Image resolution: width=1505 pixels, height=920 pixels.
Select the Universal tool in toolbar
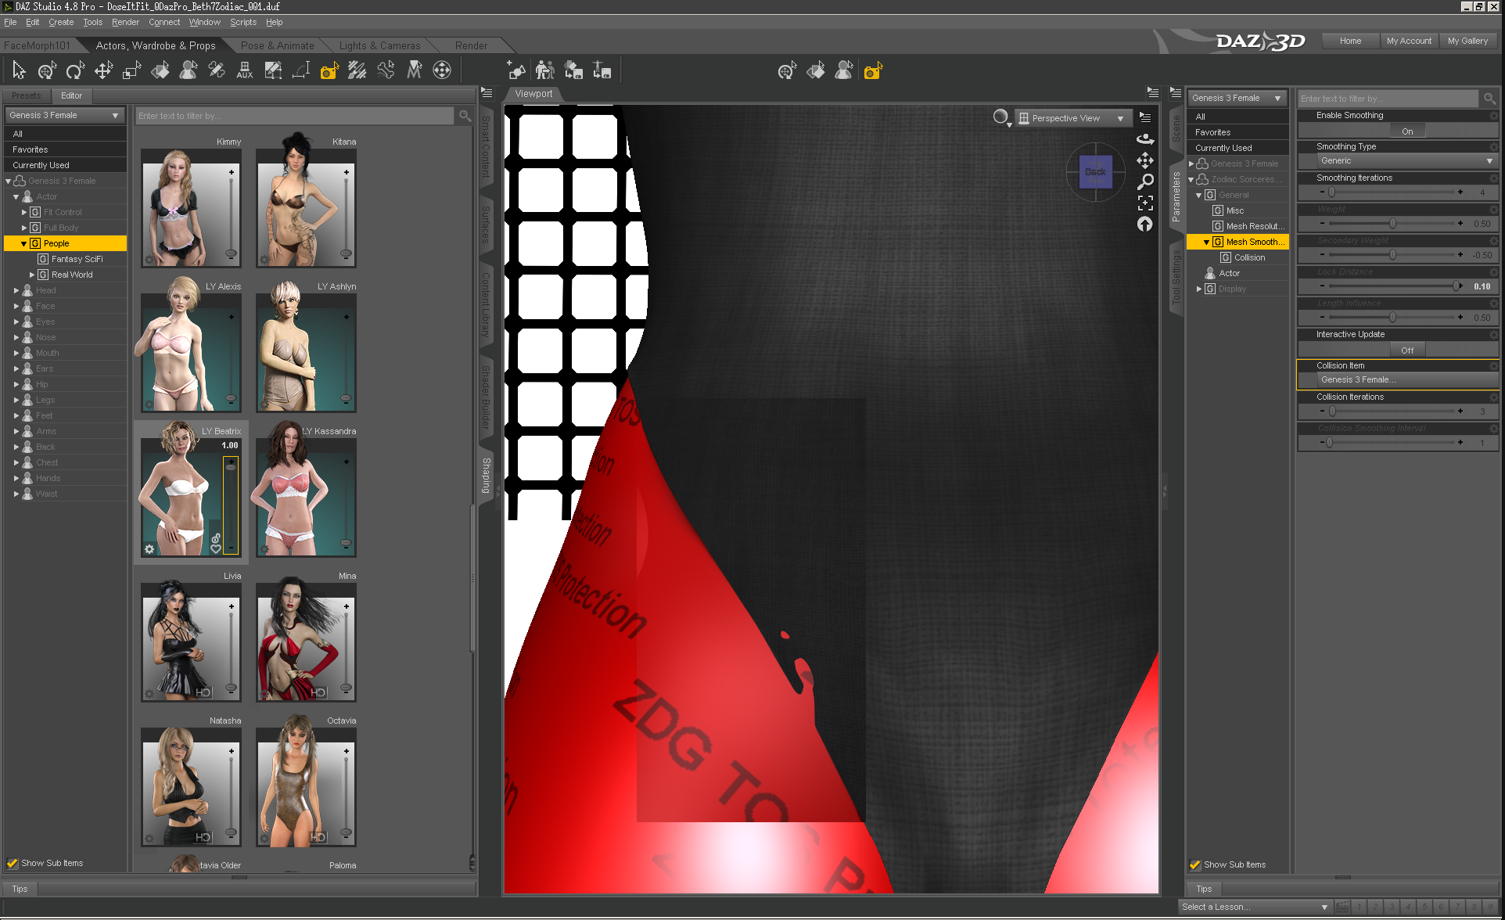(x=47, y=71)
